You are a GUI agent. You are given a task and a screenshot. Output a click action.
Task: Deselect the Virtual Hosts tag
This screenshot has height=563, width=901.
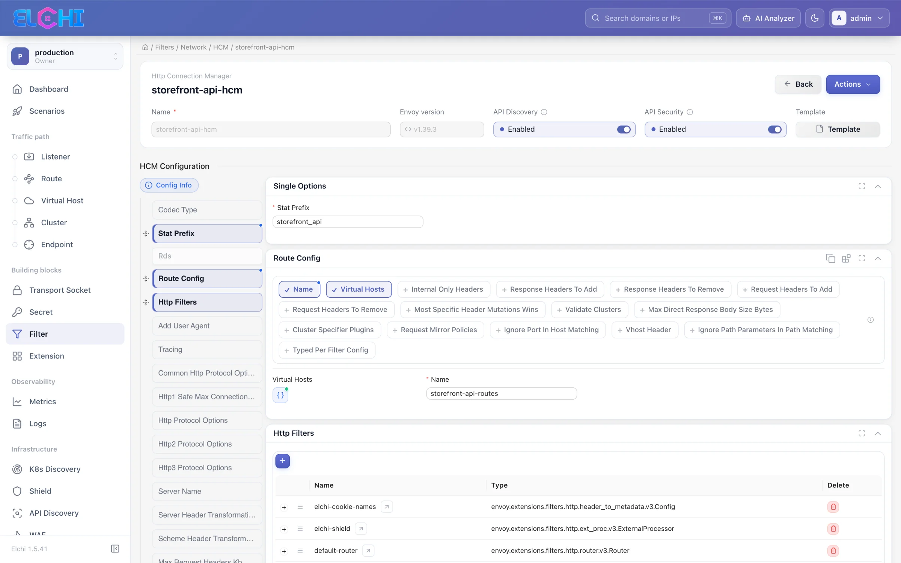pos(359,289)
